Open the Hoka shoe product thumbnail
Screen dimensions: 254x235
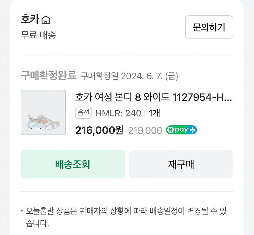pyautogui.click(x=43, y=113)
